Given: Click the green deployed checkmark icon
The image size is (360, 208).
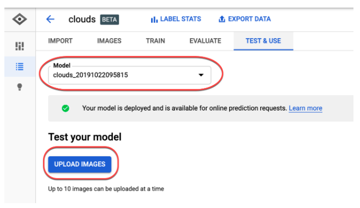Looking at the screenshot, I should click(x=65, y=108).
